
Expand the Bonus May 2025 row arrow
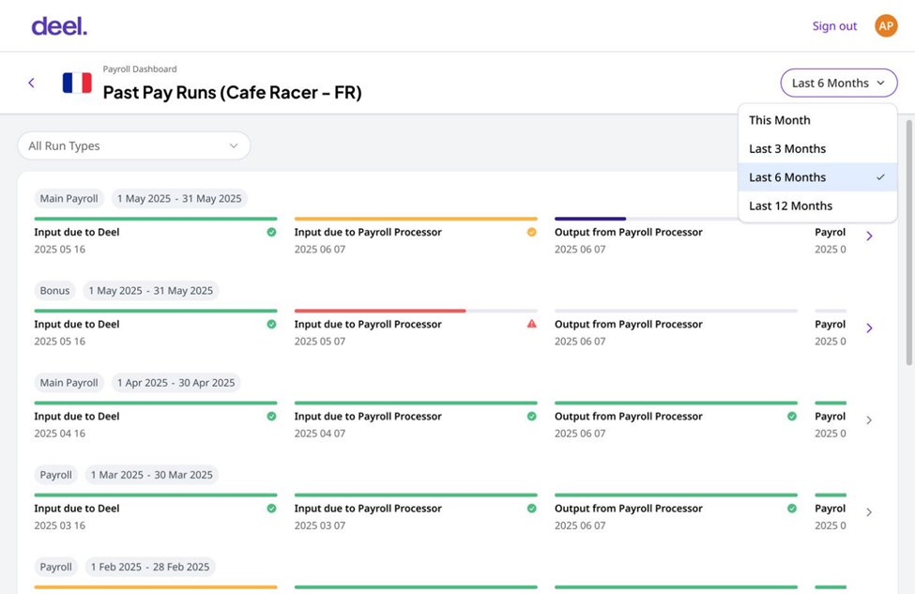(x=869, y=327)
